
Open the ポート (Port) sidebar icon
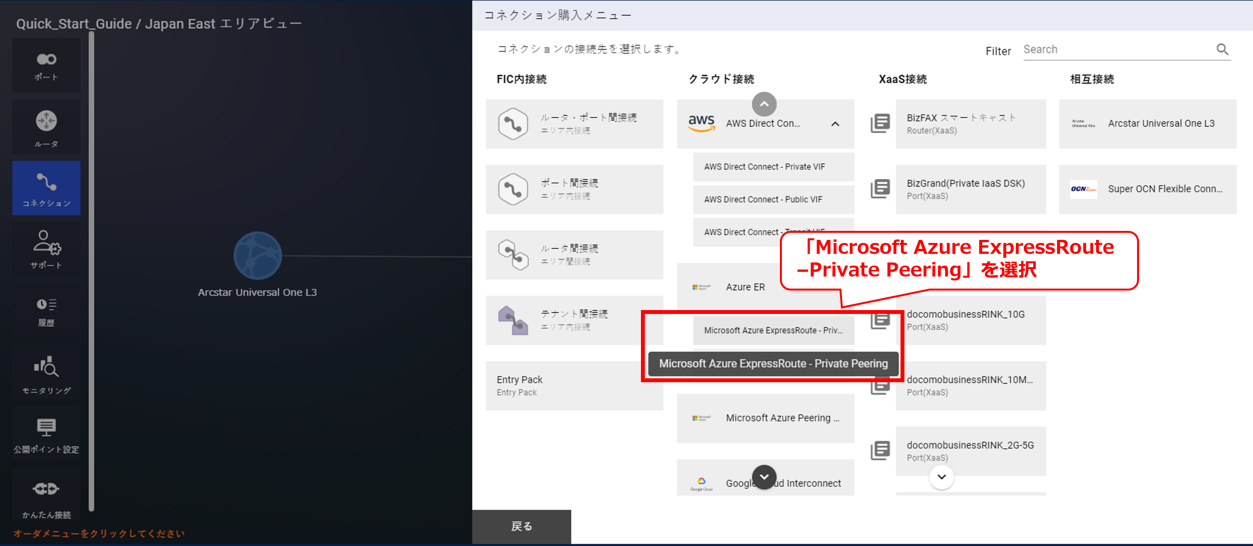click(x=46, y=66)
